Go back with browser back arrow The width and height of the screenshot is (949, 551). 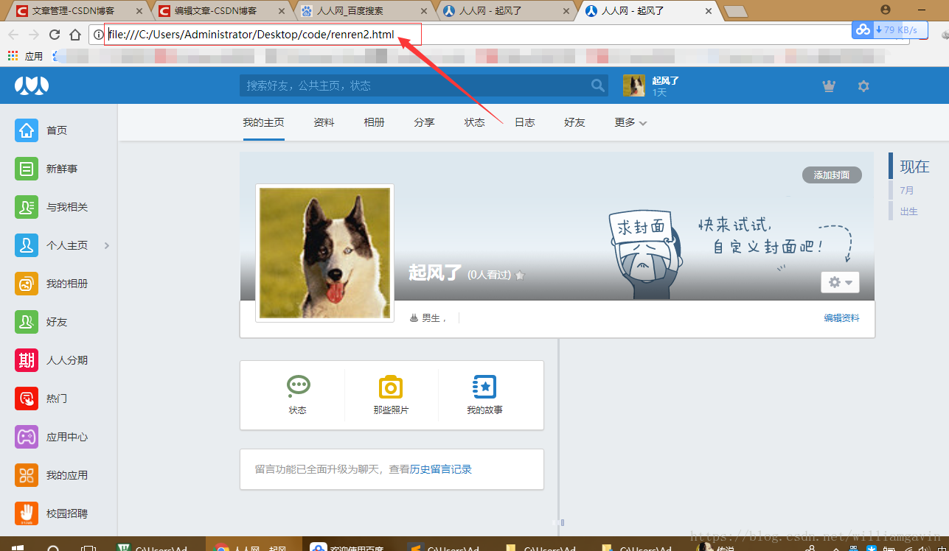coord(13,35)
